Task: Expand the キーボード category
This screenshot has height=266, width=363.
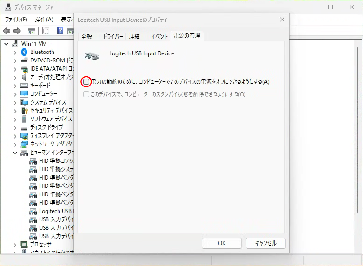Action: [15, 86]
